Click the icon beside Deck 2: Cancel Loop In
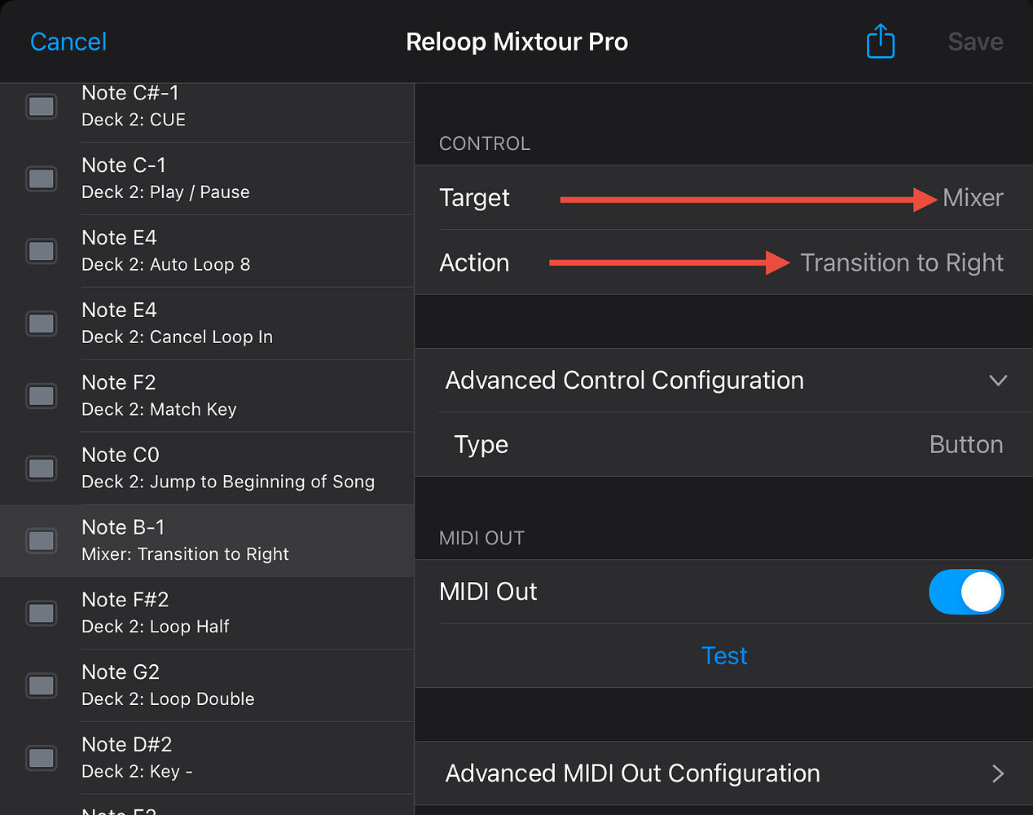The height and width of the screenshot is (815, 1033). pyautogui.click(x=42, y=324)
